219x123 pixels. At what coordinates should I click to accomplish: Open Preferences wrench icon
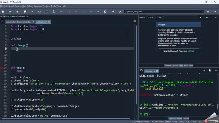(113, 12)
